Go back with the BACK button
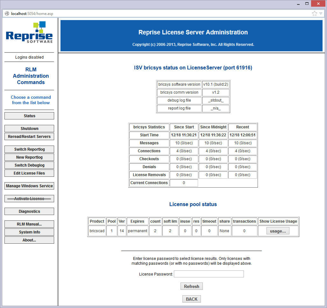This screenshot has width=327, height=308. (192, 299)
